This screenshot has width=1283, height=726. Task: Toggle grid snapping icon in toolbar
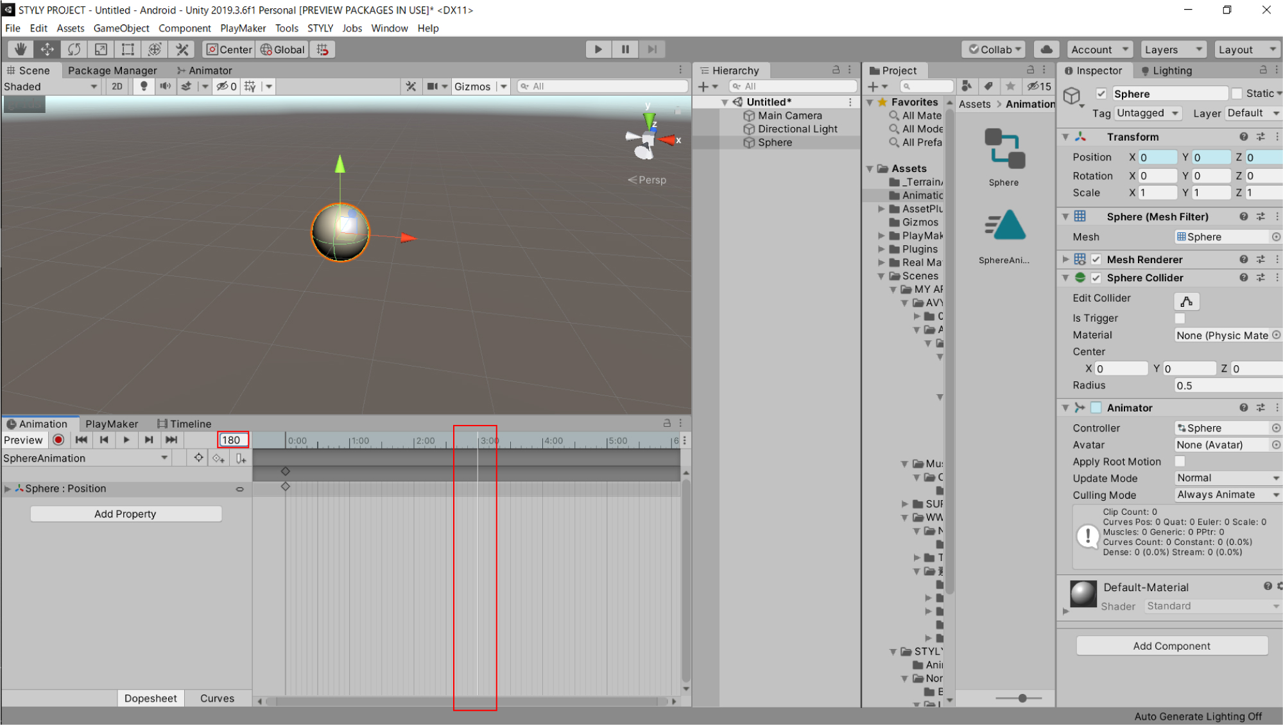pos(323,49)
